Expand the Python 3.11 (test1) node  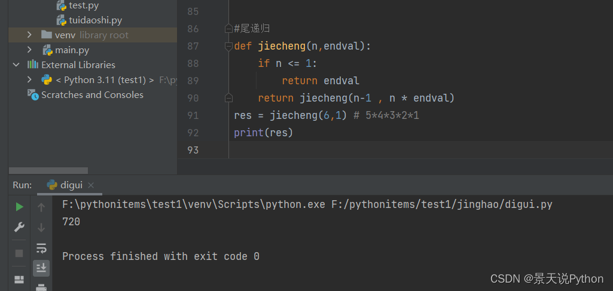29,79
